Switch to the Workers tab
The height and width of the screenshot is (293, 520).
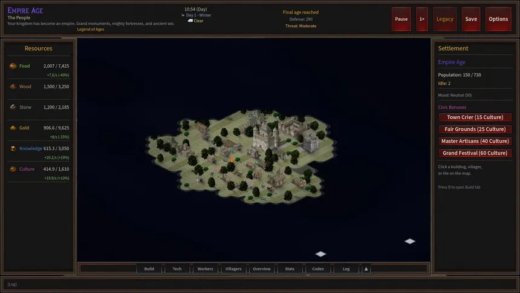(205, 269)
